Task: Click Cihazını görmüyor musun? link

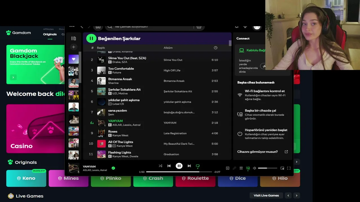Action: [257, 152]
